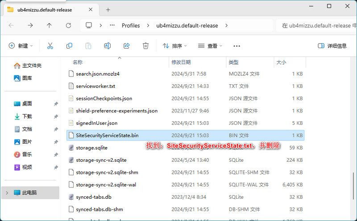Open 主文件夹 in sidebar
Image resolution: width=357 pixels, height=221 pixels.
point(28,65)
